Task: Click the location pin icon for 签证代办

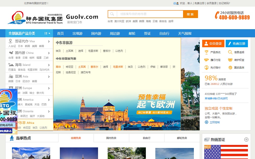Action: pos(10,41)
